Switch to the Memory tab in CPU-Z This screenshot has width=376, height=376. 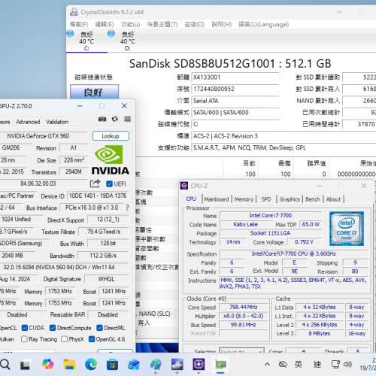pyautogui.click(x=244, y=199)
